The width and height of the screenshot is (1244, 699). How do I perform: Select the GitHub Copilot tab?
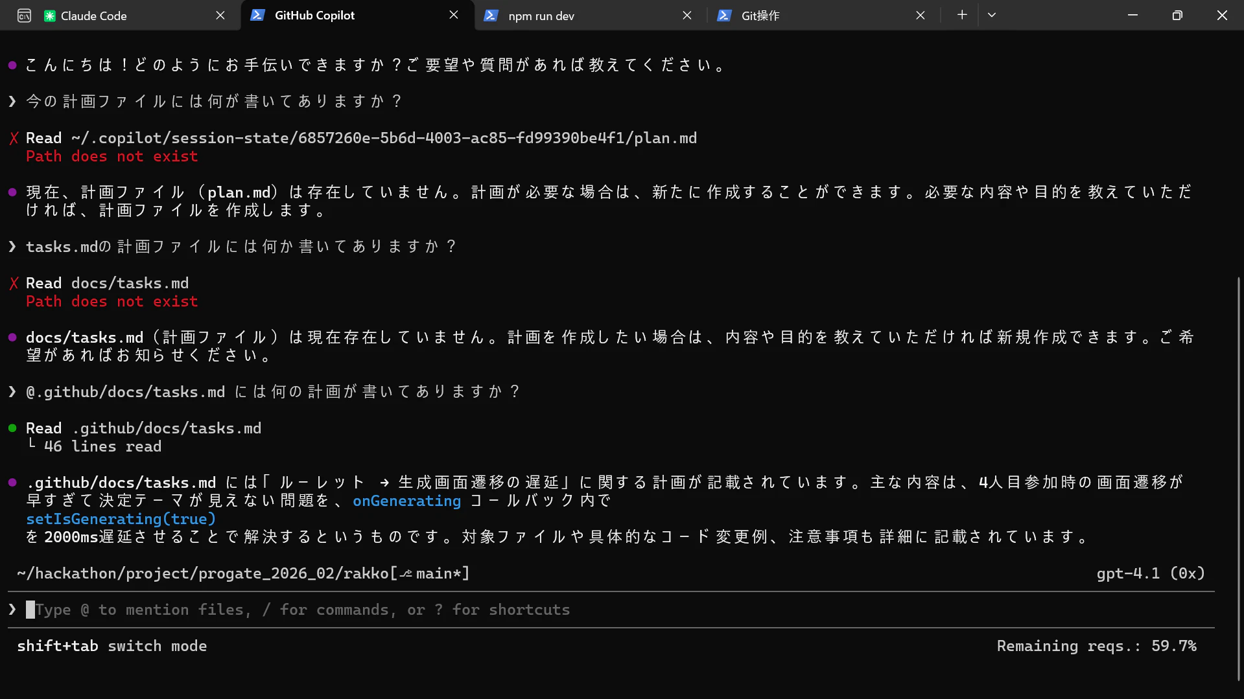357,15
